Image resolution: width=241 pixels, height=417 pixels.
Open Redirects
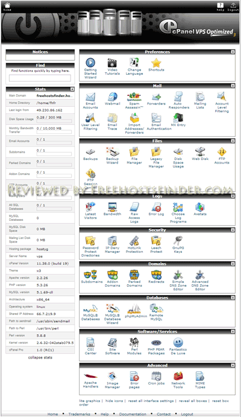tap(156, 276)
